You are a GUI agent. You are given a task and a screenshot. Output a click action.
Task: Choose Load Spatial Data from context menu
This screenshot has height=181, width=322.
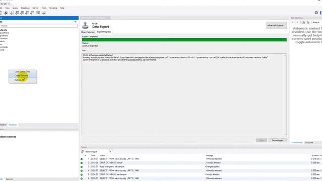(x=22, y=71)
